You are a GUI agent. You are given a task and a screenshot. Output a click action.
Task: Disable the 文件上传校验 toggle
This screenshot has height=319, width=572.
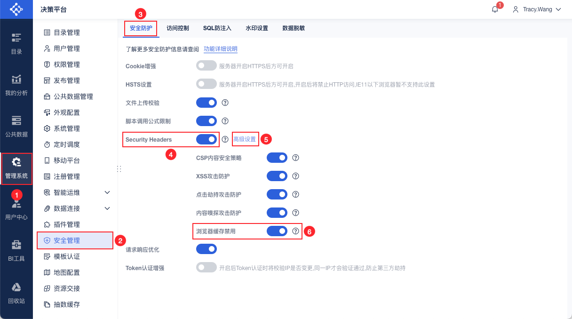coord(207,103)
